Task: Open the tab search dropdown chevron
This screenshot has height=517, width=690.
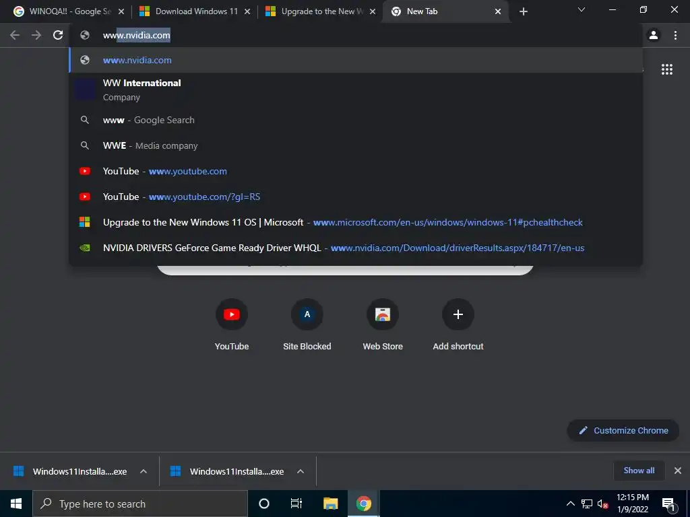Action: 582,9
